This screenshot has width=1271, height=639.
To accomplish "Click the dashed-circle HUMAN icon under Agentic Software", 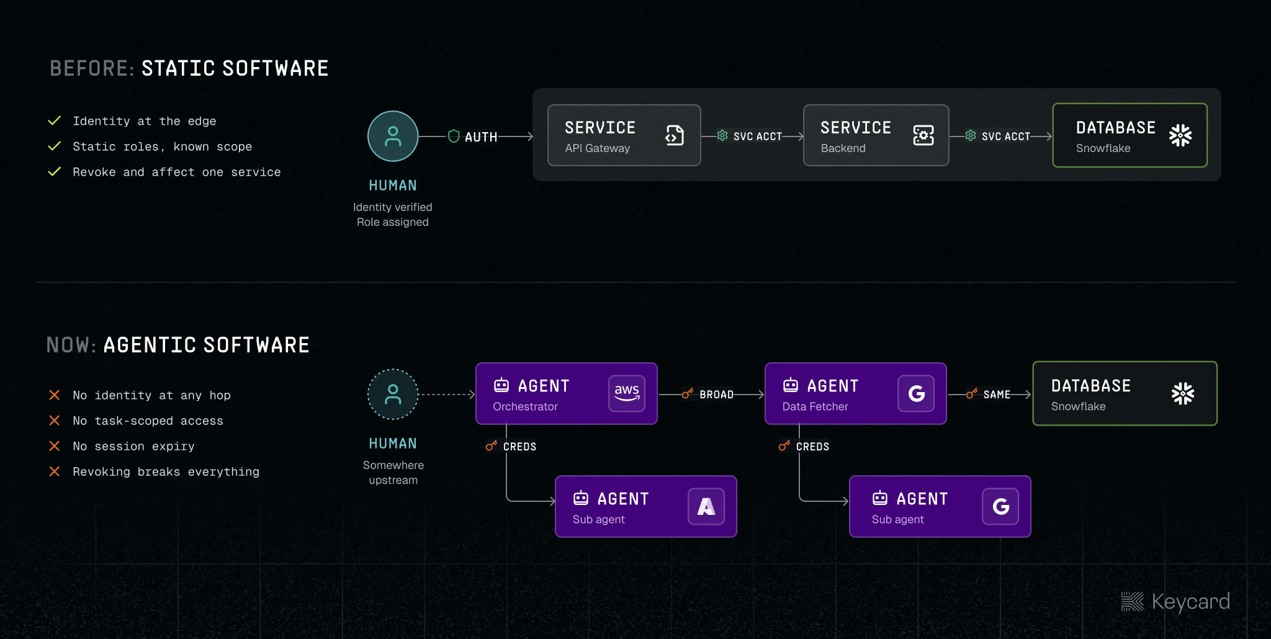I will point(393,394).
